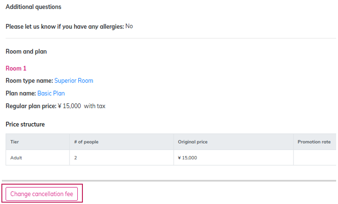Click the Plan name label
This screenshot has width=338, height=204.
(21, 93)
